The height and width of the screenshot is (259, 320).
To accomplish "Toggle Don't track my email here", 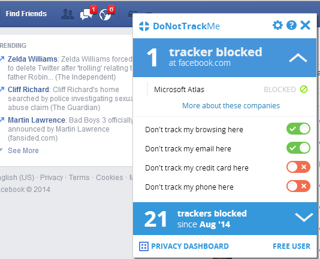I will (x=298, y=148).
